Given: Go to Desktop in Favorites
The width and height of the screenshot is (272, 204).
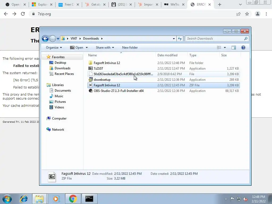Looking at the screenshot, I should point(60,63).
